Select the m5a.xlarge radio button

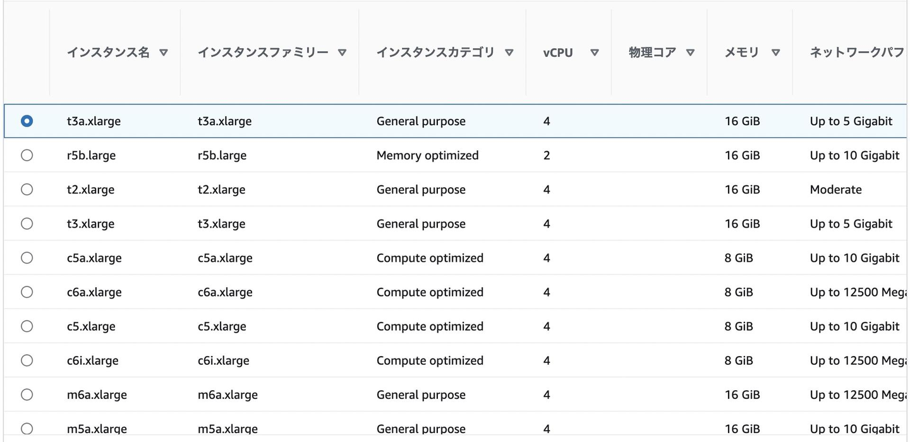coord(27,428)
